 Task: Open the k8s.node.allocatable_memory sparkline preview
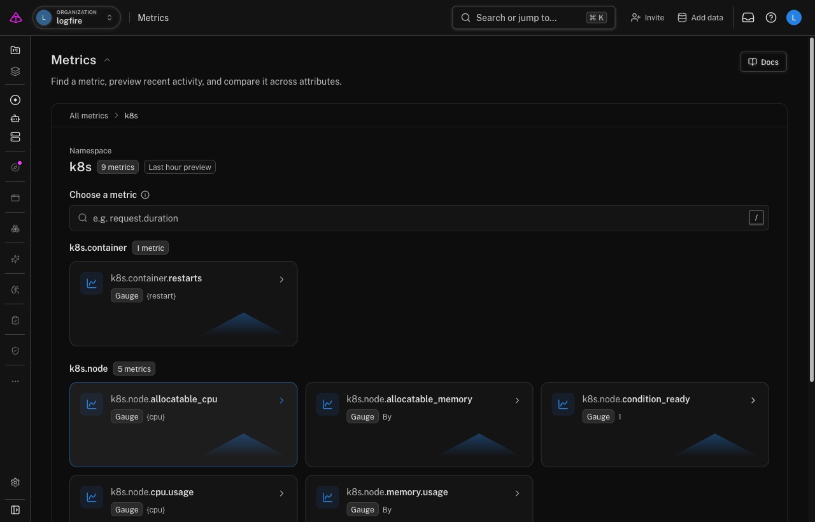coord(479,444)
